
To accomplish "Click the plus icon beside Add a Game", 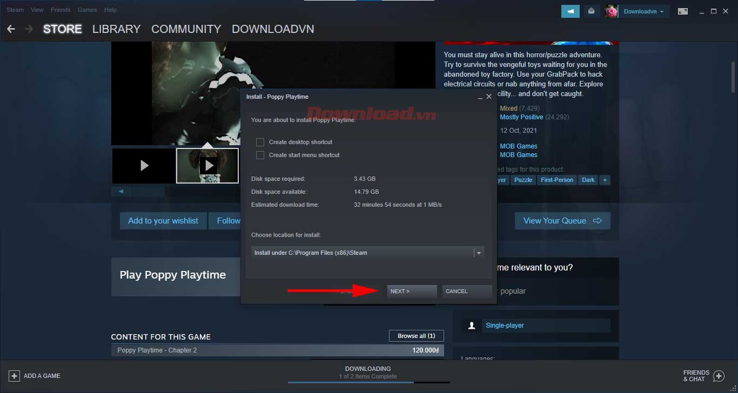I will (x=15, y=376).
